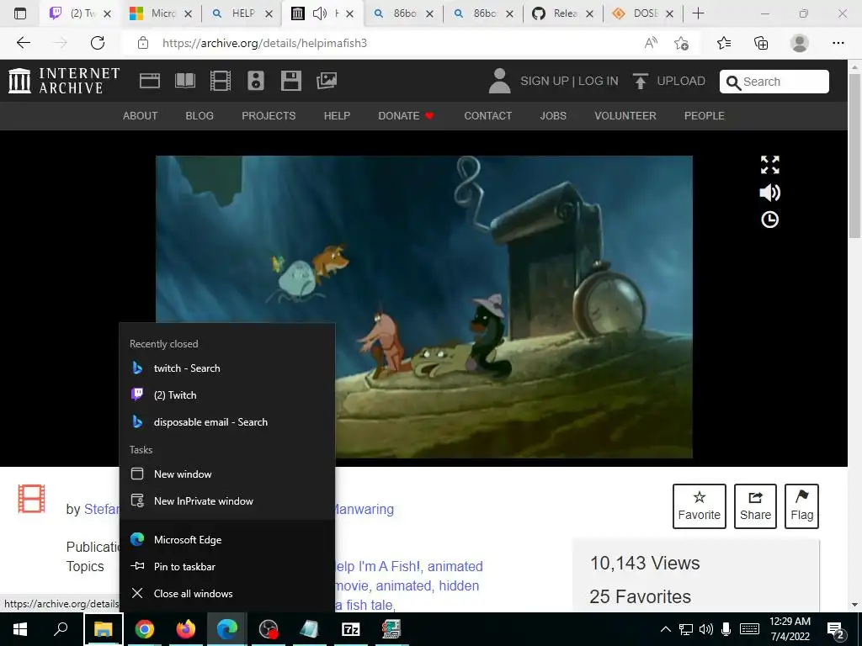
Task: Open Windows taskbar search
Action: 61,629
